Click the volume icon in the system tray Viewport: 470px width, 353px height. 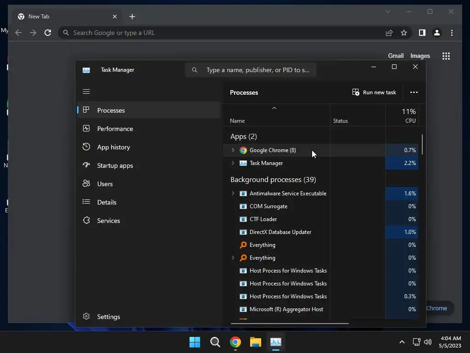[428, 342]
